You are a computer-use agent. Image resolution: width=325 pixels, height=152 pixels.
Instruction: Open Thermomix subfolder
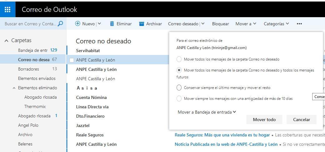(35, 106)
